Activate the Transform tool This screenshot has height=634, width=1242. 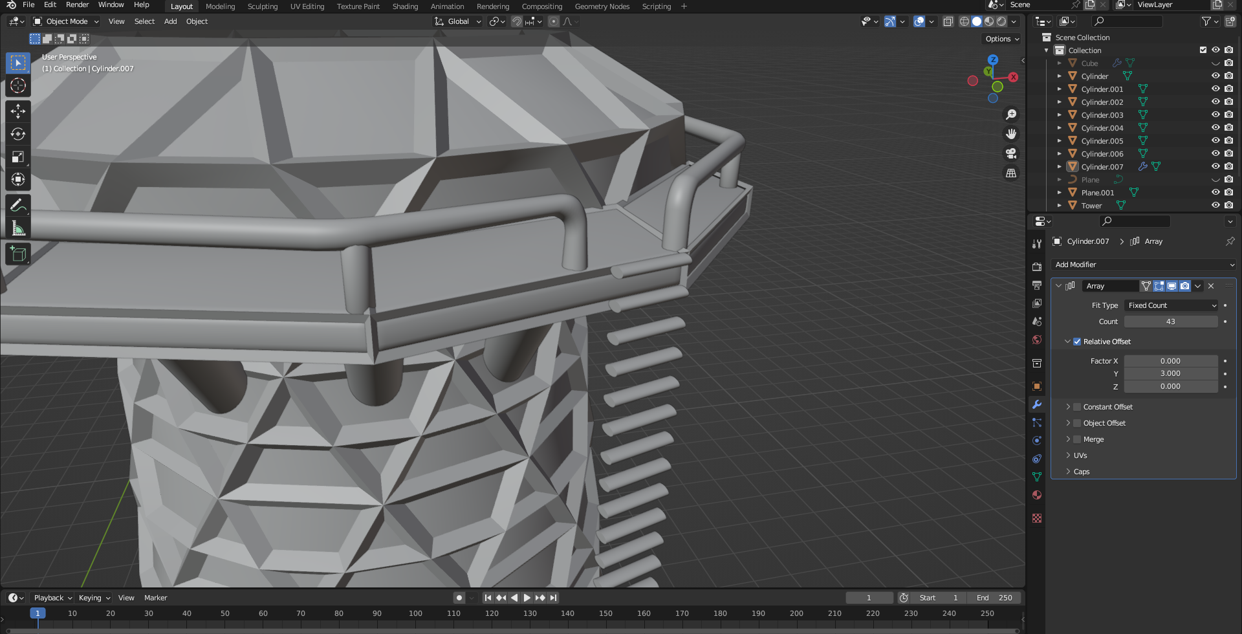(18, 179)
